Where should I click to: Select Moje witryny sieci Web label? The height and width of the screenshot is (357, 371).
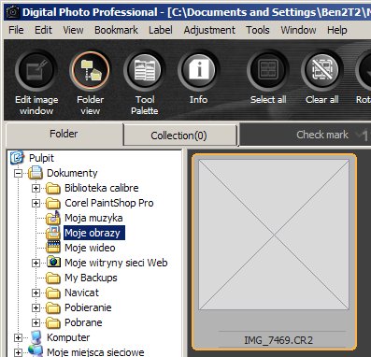point(116,263)
